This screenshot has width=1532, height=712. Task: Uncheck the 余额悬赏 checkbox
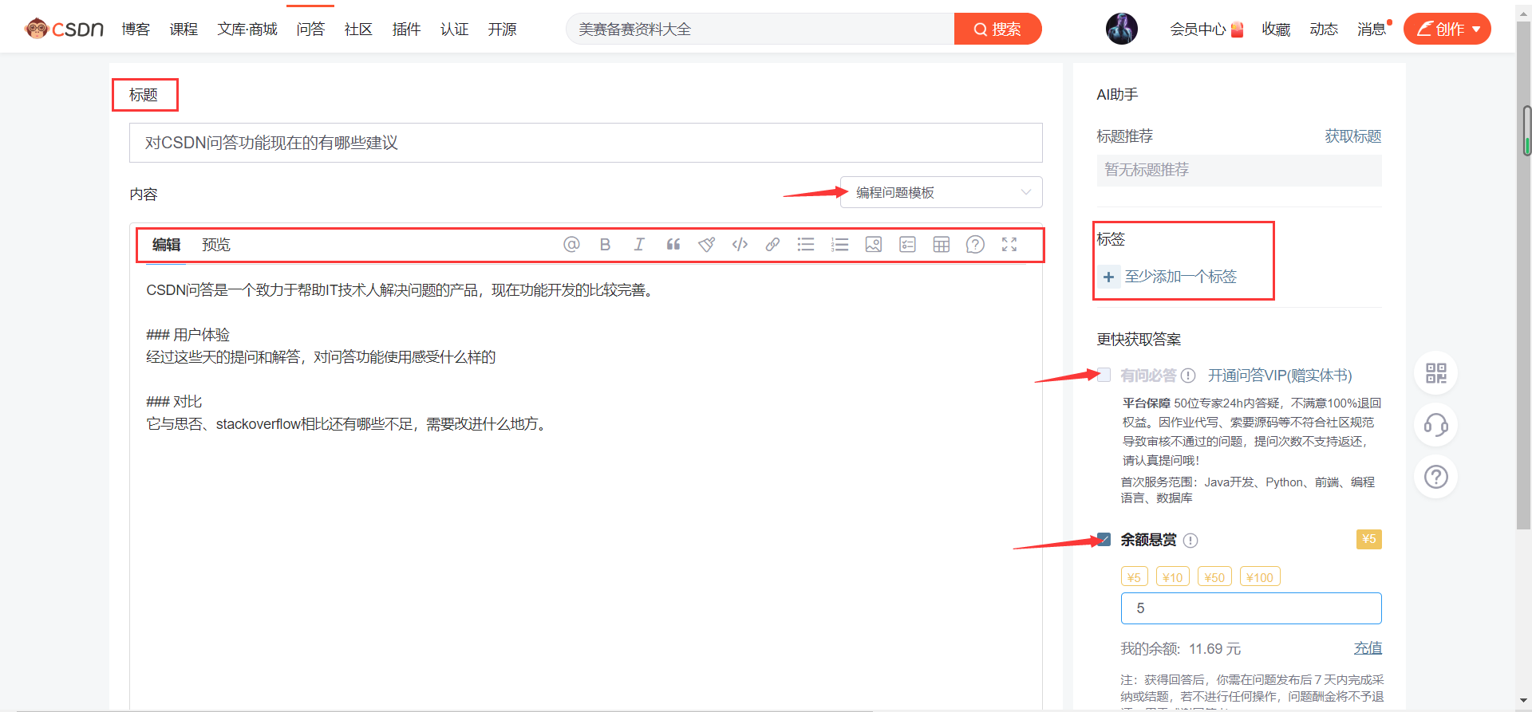[1104, 540]
